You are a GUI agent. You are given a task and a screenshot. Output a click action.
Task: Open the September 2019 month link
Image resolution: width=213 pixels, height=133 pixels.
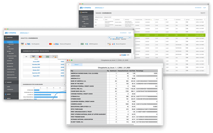pyautogui.click(x=36, y=73)
